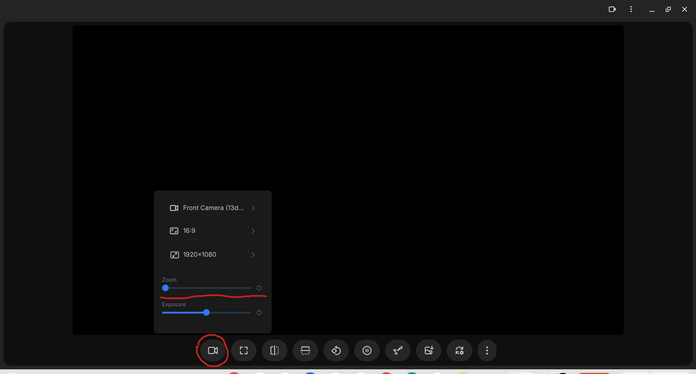Screen dimensions: 696x374
Task: Reset the Zoom slider to default
Action: [259, 288]
